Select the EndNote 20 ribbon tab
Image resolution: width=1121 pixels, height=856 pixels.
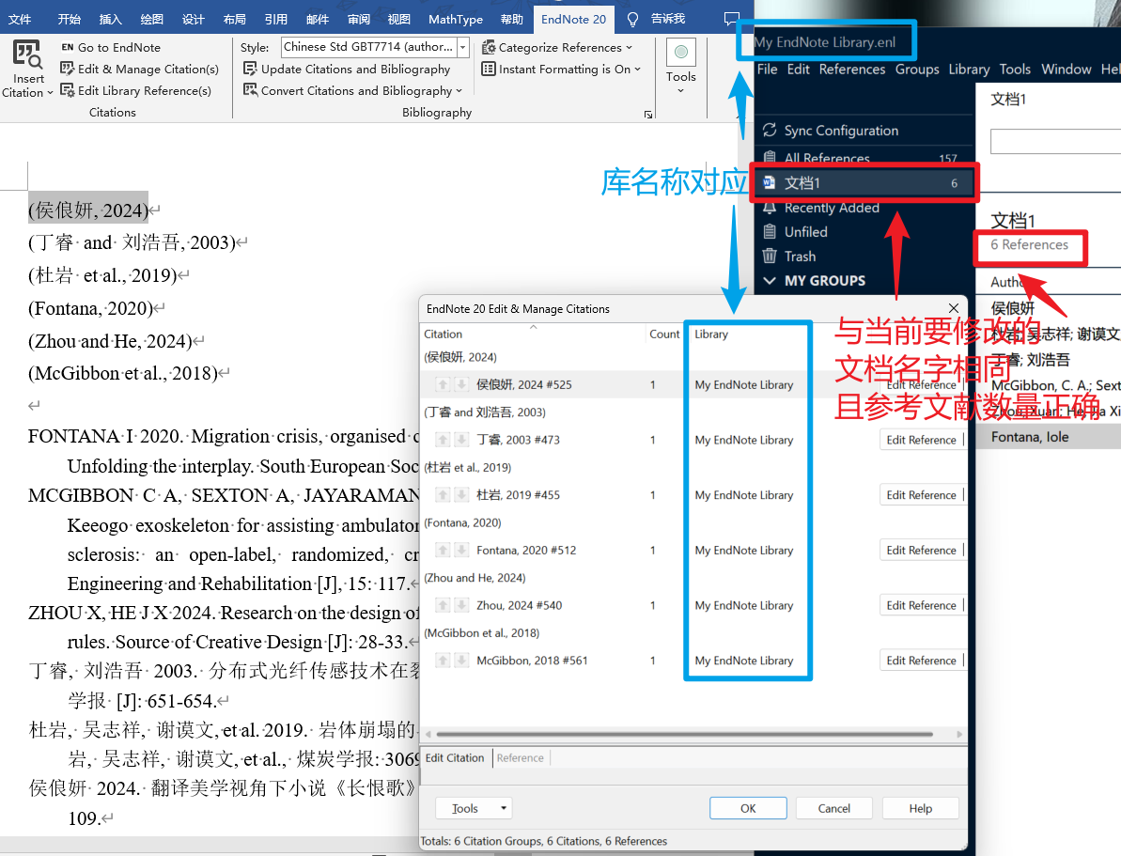click(573, 20)
